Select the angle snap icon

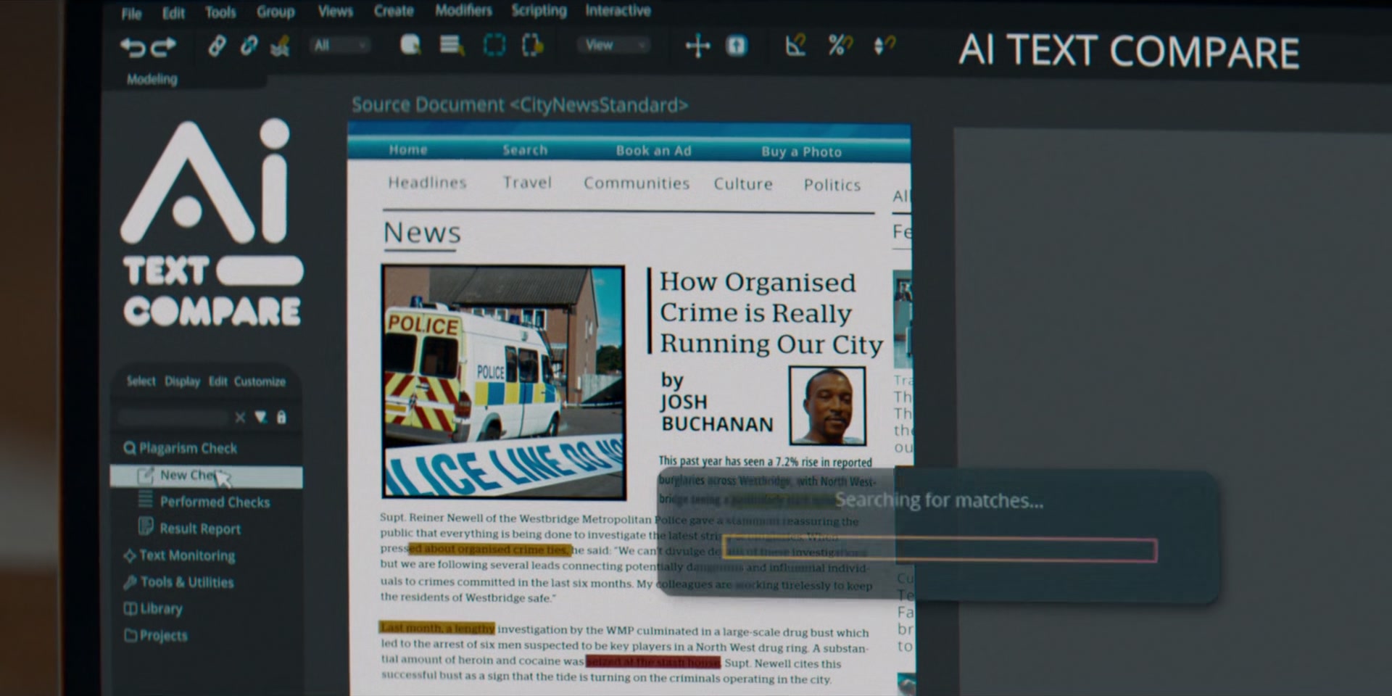pyautogui.click(x=795, y=46)
